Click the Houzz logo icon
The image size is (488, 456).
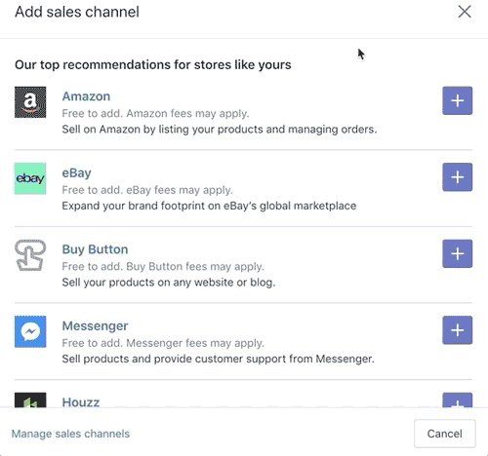(30, 400)
